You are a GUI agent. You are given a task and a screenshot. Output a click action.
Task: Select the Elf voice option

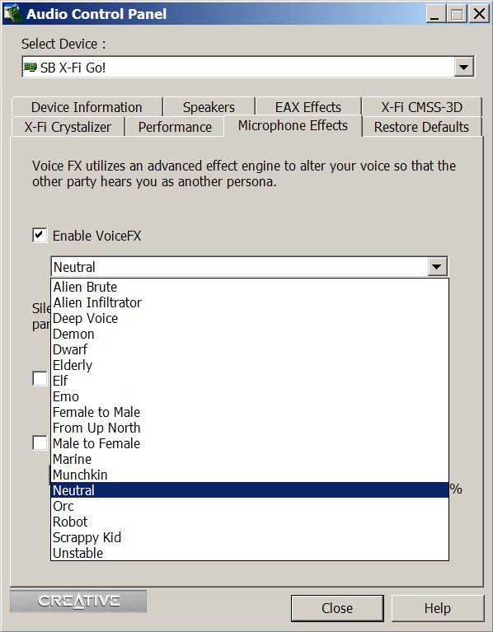[x=250, y=381]
